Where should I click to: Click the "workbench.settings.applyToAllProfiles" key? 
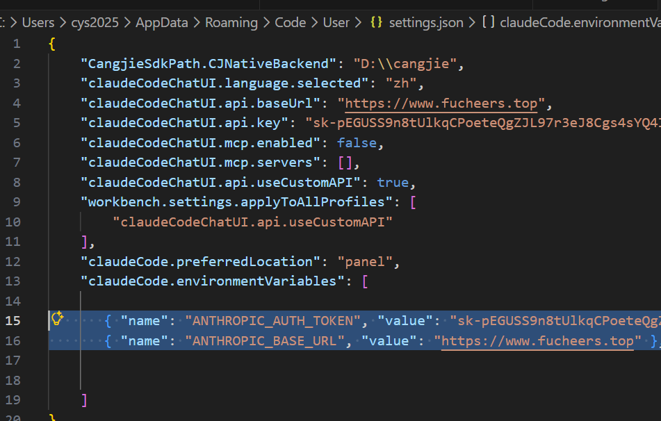pyautogui.click(x=236, y=202)
